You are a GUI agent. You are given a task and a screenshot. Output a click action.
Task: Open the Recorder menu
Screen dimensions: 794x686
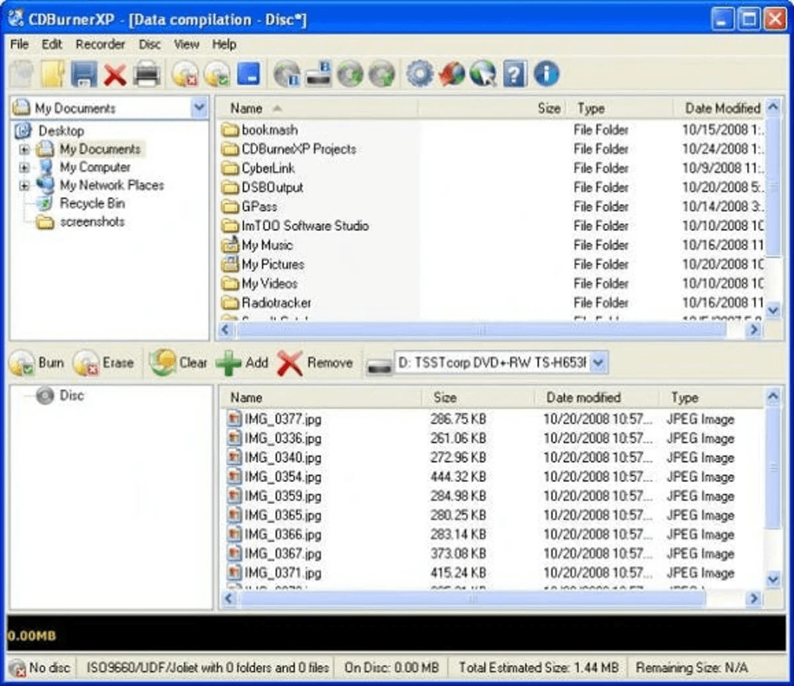[101, 44]
